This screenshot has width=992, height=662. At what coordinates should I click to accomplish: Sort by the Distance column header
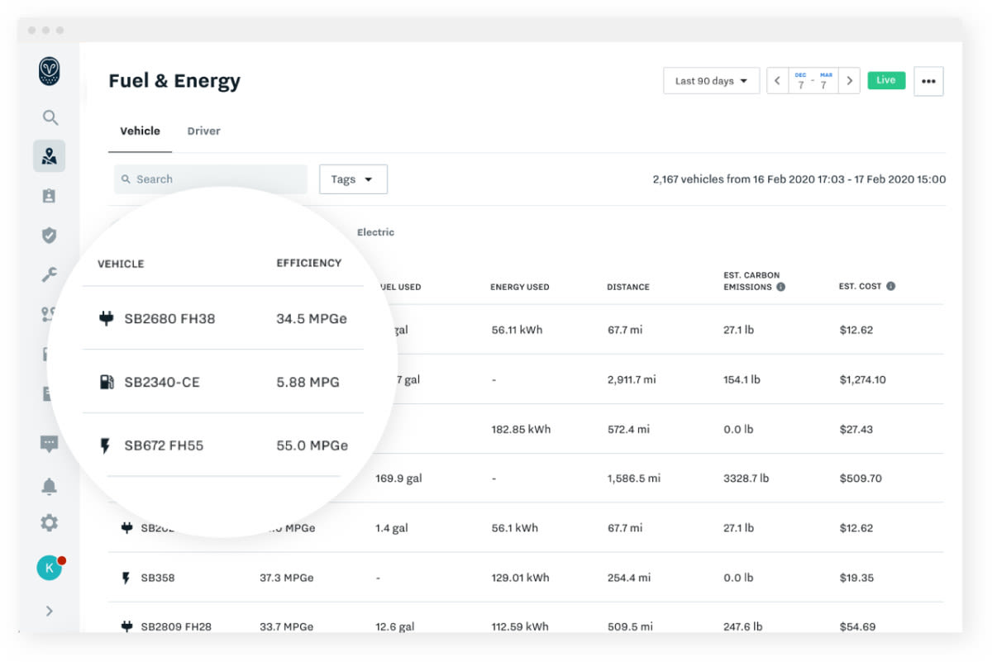coord(628,287)
